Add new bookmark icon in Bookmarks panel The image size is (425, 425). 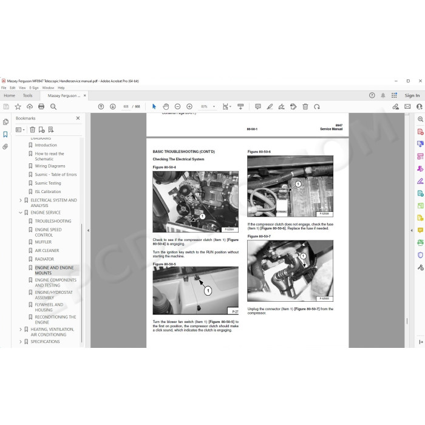tap(41, 129)
